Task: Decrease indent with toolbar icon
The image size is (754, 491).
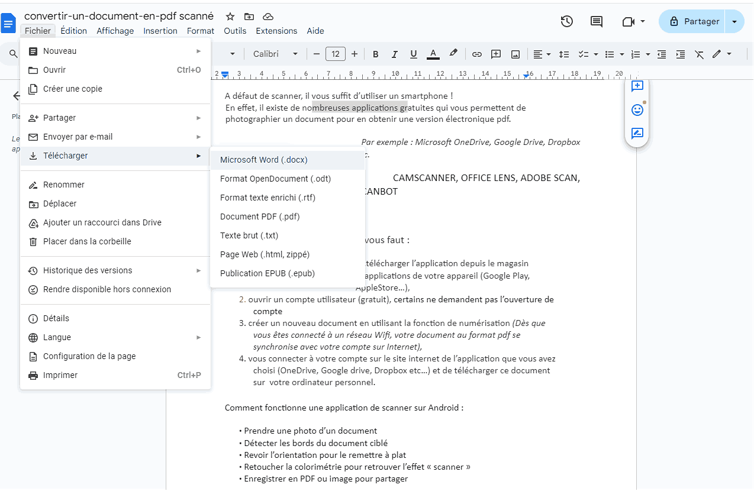Action: [x=662, y=54]
